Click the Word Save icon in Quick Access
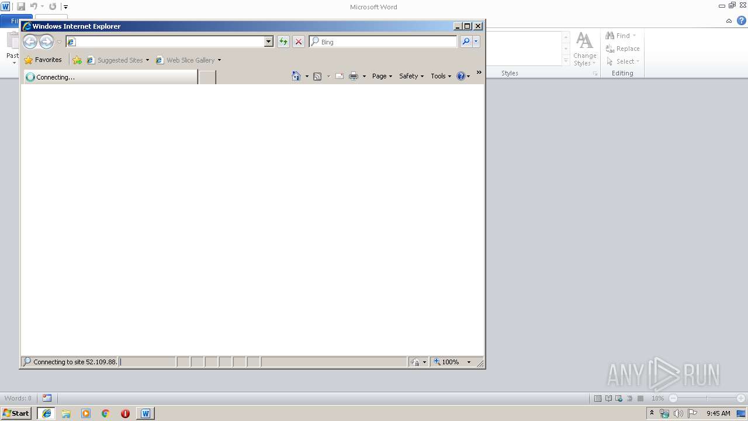748x421 pixels. coord(21,6)
